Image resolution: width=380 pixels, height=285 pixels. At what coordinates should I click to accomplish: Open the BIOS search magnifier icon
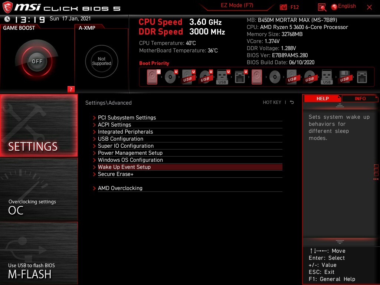tap(322, 7)
